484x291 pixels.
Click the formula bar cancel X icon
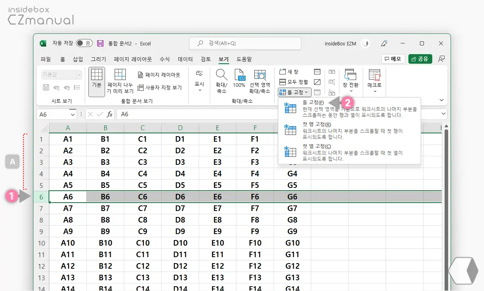pos(90,114)
